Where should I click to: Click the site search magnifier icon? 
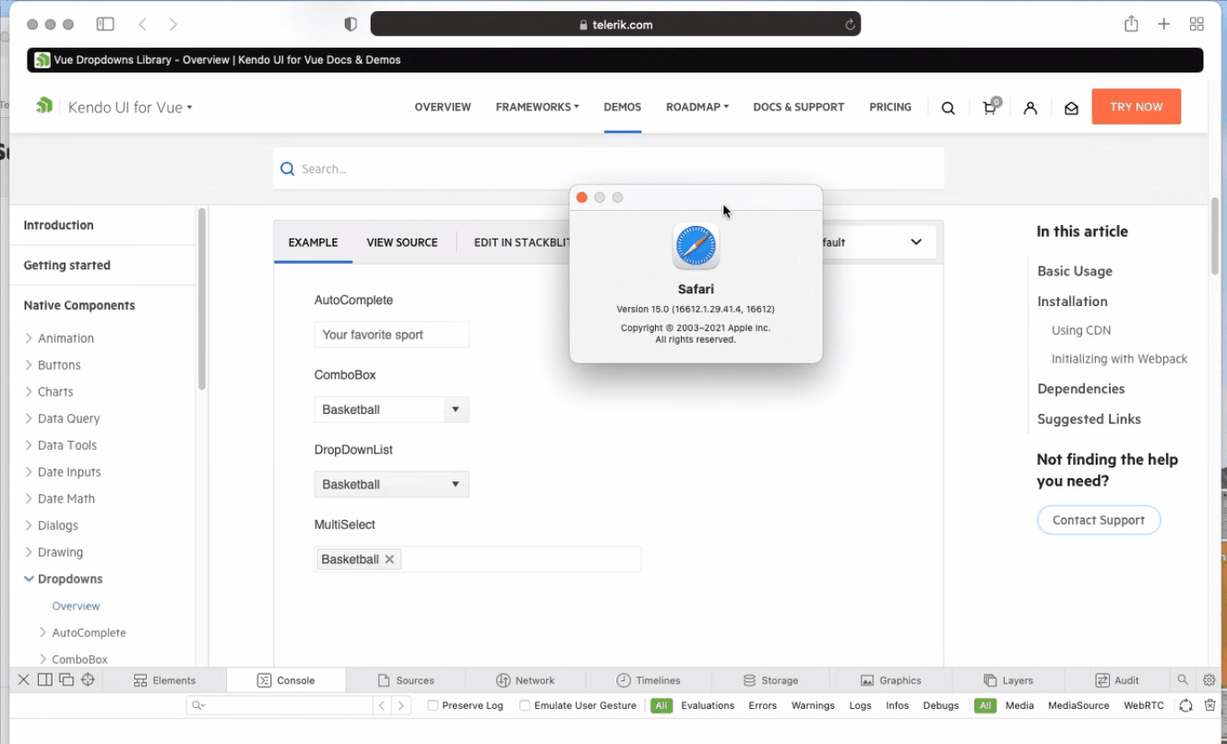coord(947,108)
